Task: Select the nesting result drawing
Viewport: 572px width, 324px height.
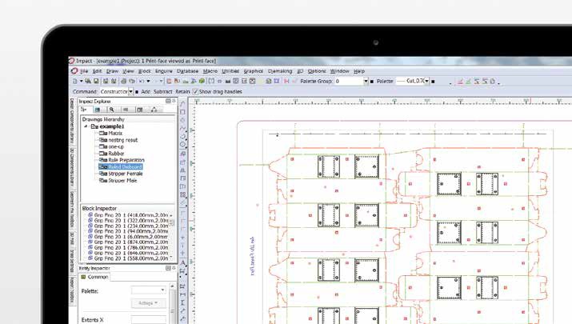Action: point(123,140)
